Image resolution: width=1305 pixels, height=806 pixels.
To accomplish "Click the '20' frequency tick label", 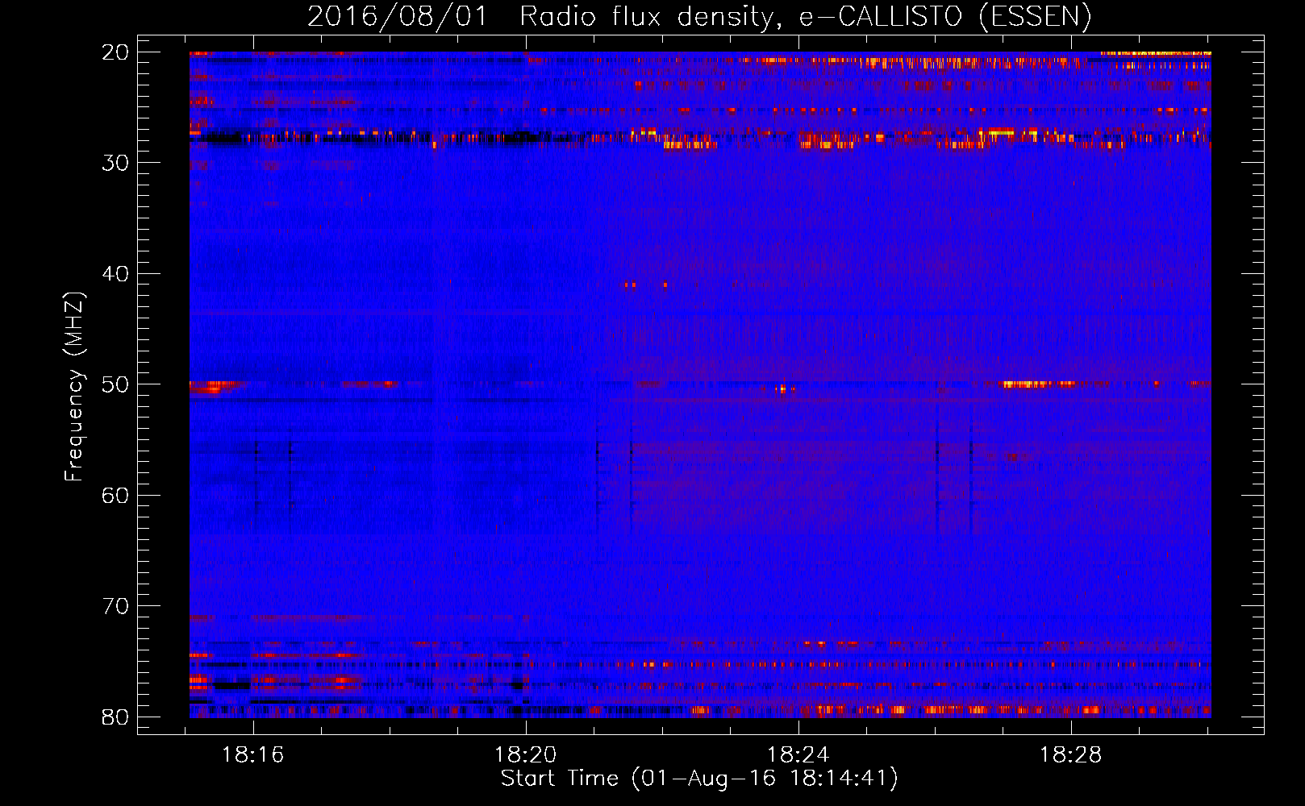I will click(x=115, y=52).
